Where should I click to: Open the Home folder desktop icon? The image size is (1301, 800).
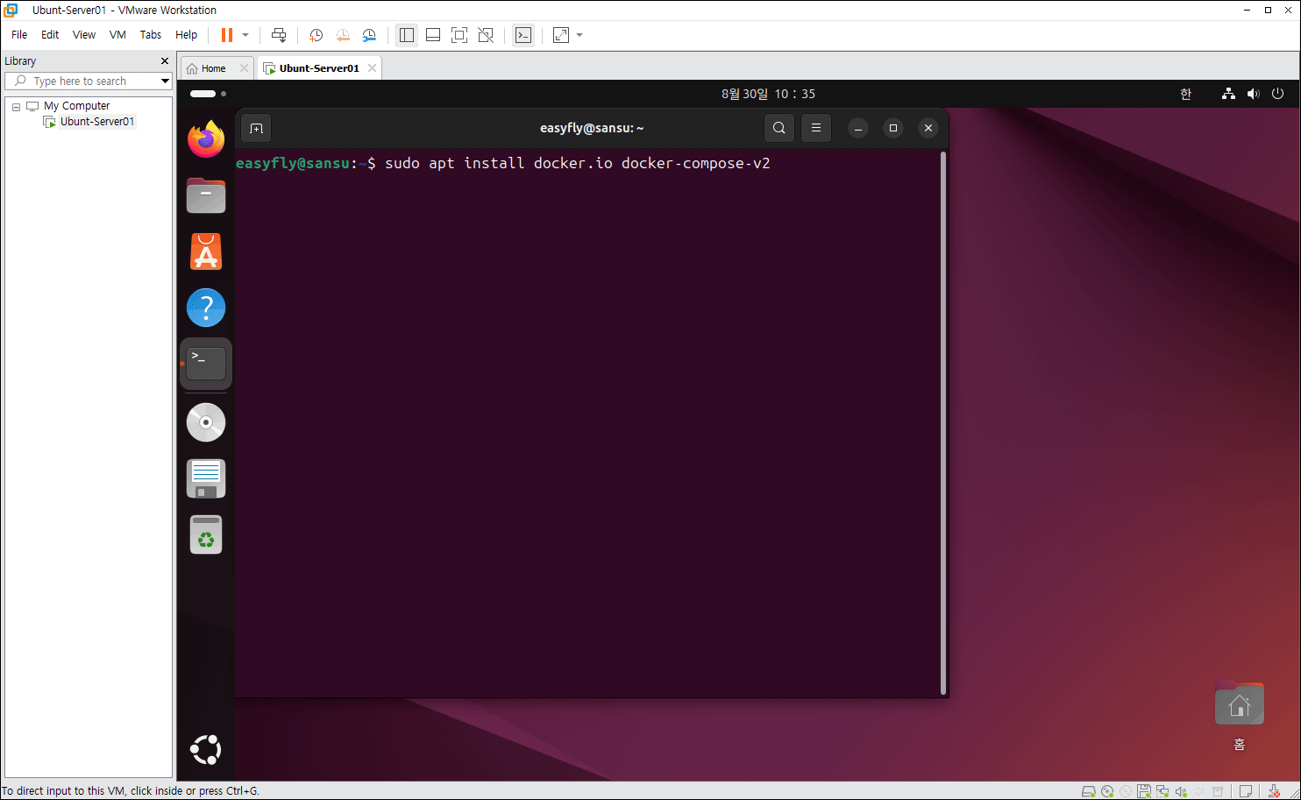[x=1240, y=715]
